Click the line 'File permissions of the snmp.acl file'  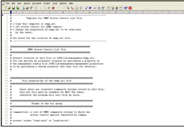click(47, 81)
